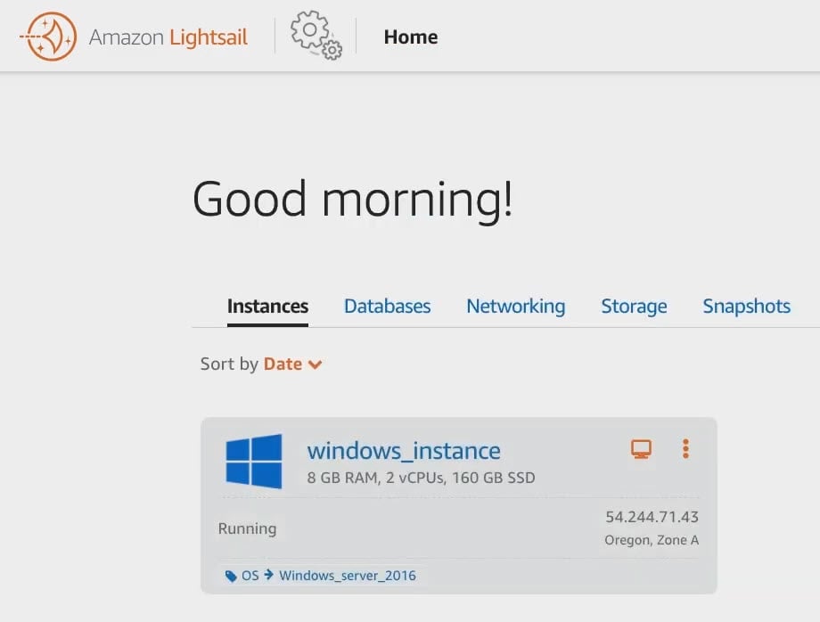
Task: Click the Amazon Lightsail text in header
Action: pos(168,37)
